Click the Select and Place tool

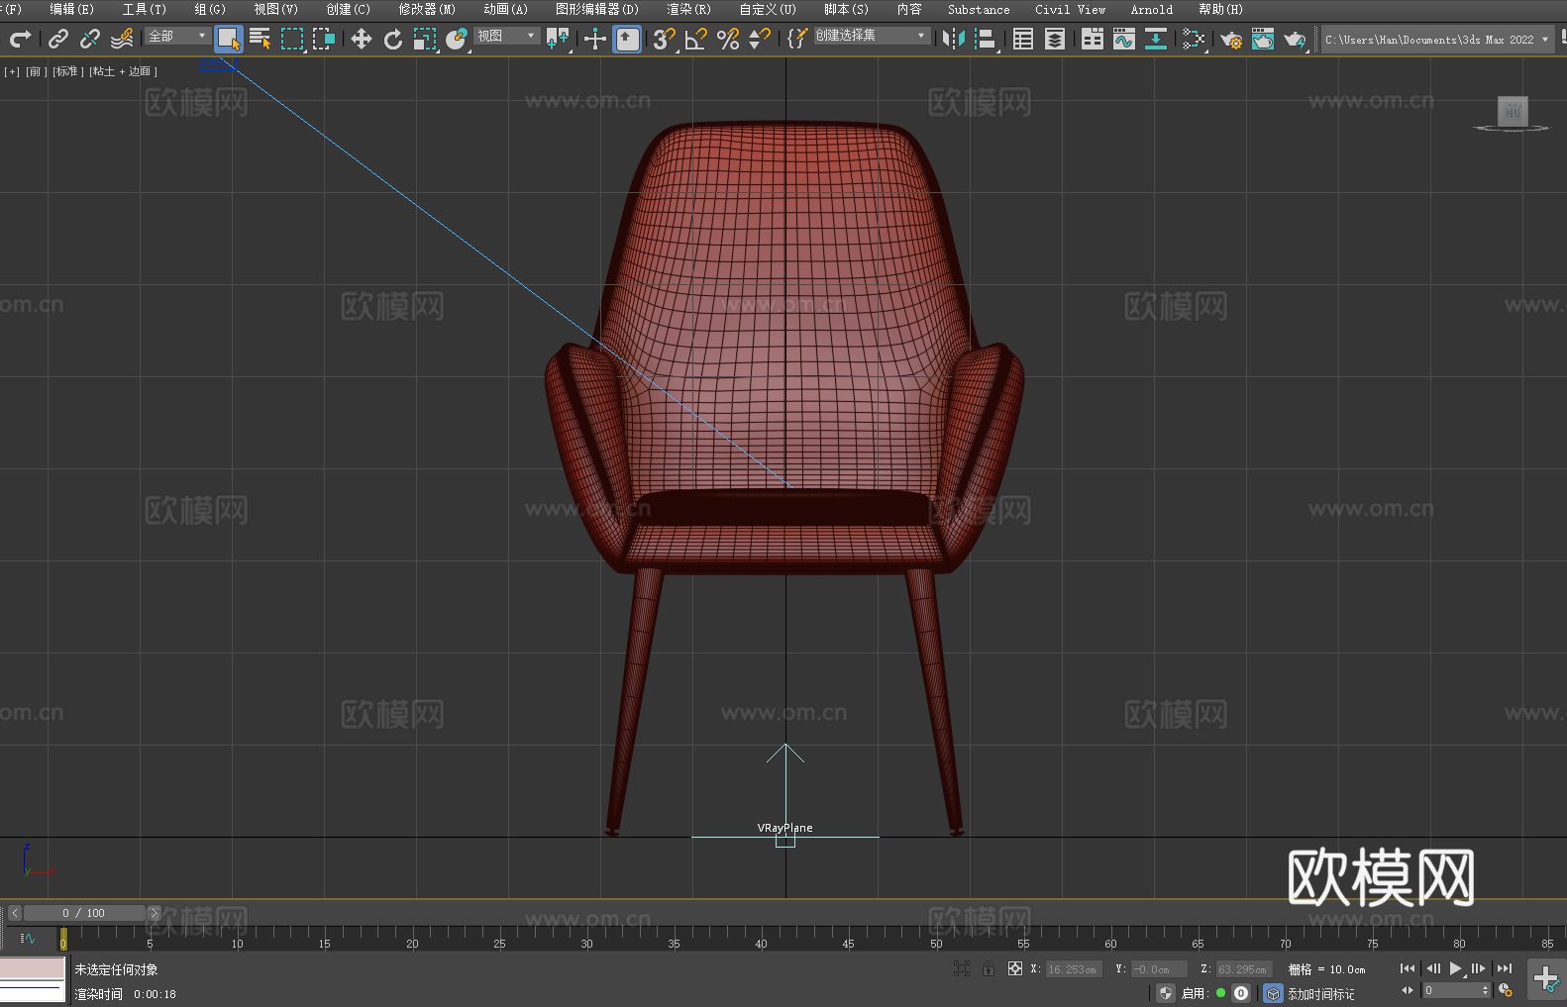coord(457,39)
